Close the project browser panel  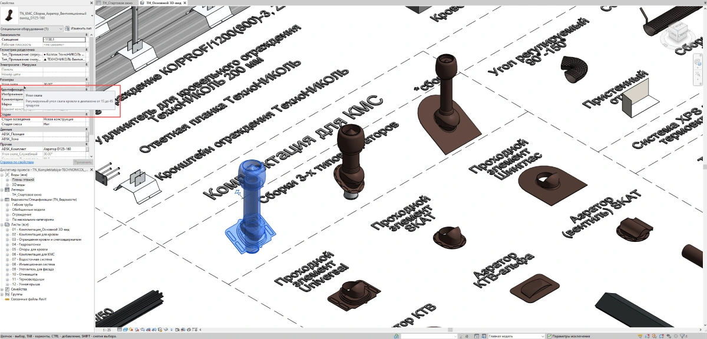point(90,169)
